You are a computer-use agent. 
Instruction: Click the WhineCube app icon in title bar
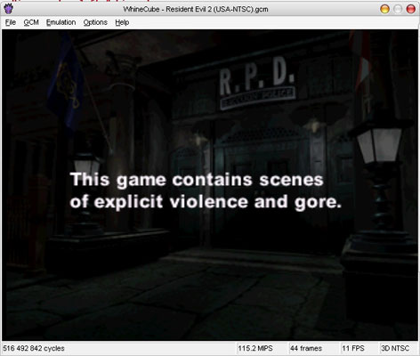(9, 9)
